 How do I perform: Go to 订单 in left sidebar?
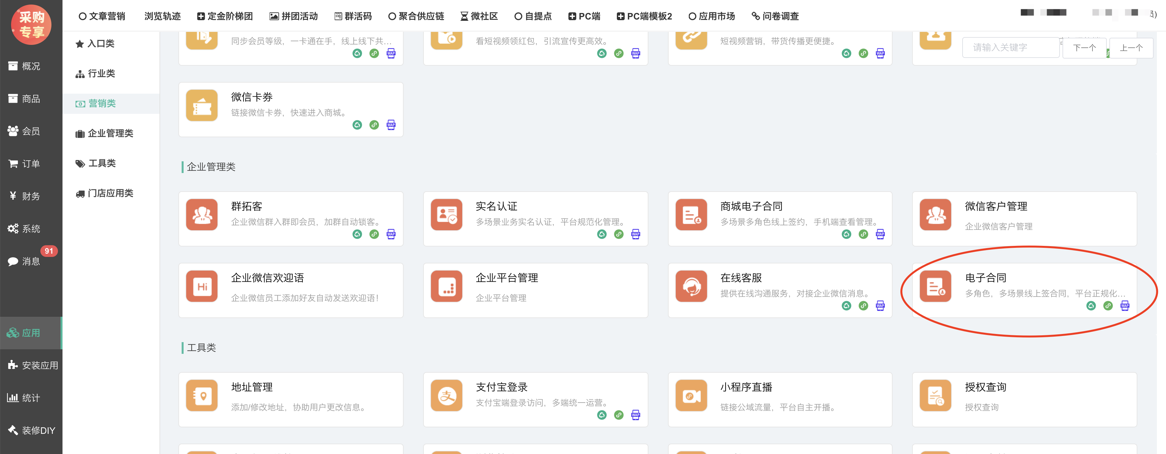[x=31, y=164]
